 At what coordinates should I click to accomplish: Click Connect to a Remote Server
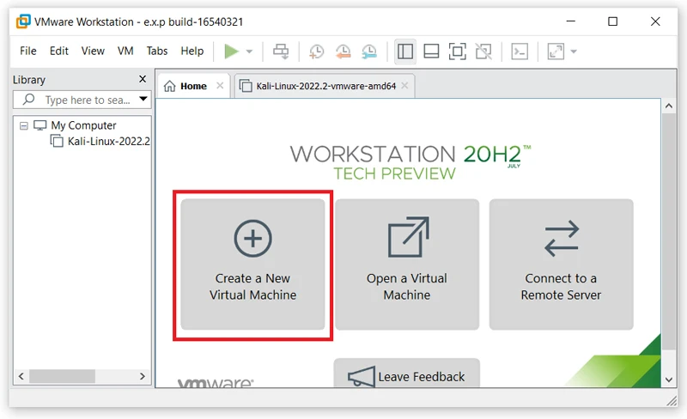coord(562,264)
